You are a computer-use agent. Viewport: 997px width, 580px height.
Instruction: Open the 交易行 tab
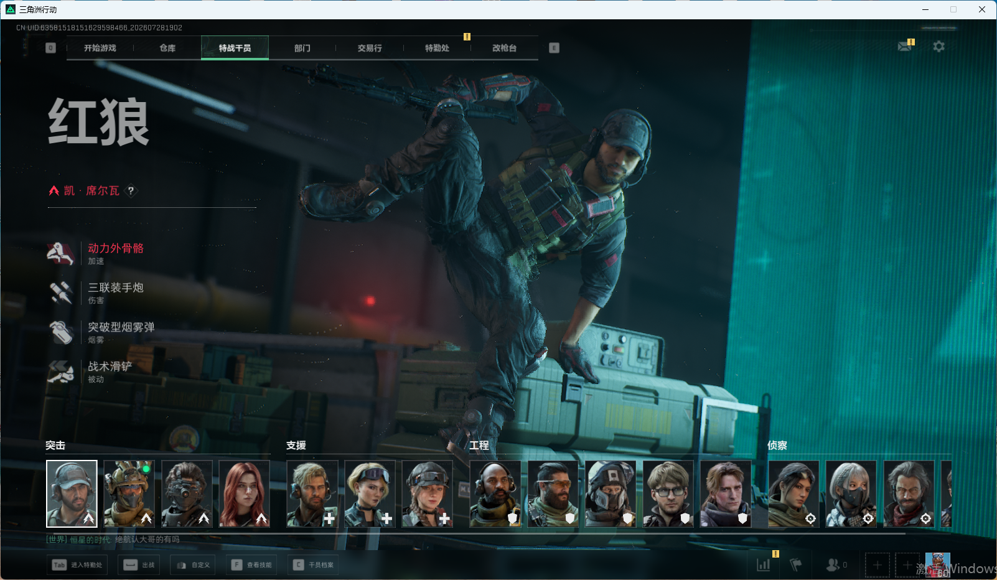(x=370, y=48)
